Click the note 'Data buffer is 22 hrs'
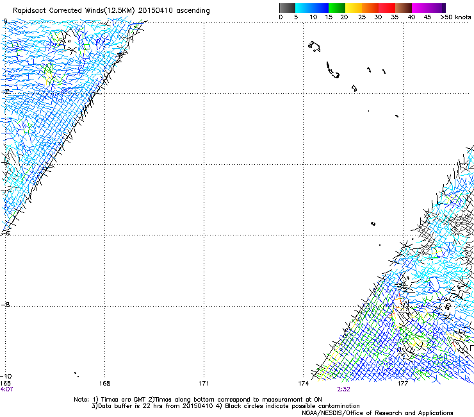This screenshot has width=474, height=417. coord(130,406)
